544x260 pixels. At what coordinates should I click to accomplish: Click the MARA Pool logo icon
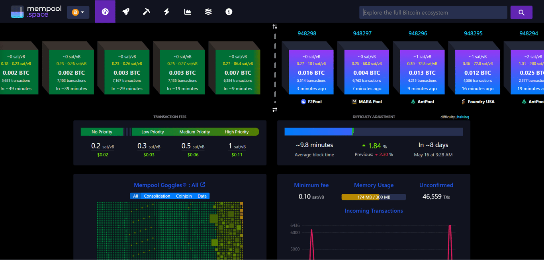coord(354,102)
